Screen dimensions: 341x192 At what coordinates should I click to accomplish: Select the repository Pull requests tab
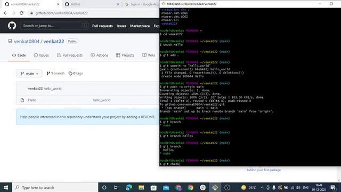tap(70, 55)
